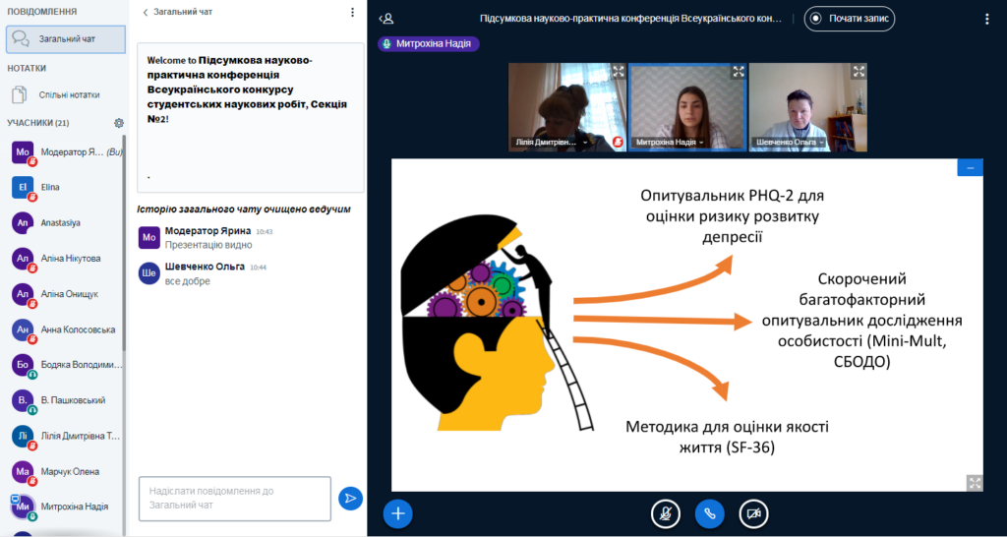The height and width of the screenshot is (537, 1007).
Task: Make the presentation slide fullscreen
Action: (x=975, y=482)
